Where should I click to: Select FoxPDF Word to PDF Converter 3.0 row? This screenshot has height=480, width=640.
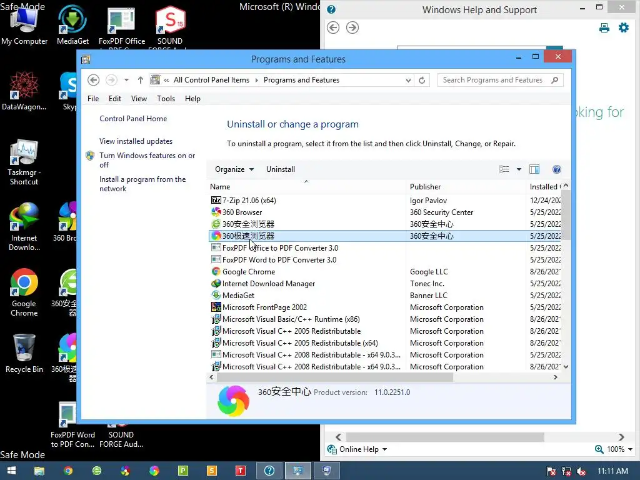point(384,260)
